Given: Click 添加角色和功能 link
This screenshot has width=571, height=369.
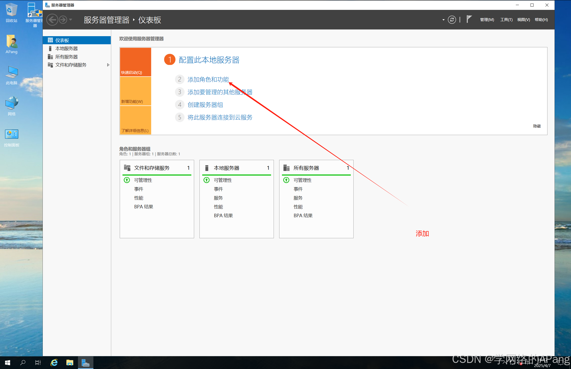Looking at the screenshot, I should pos(208,80).
